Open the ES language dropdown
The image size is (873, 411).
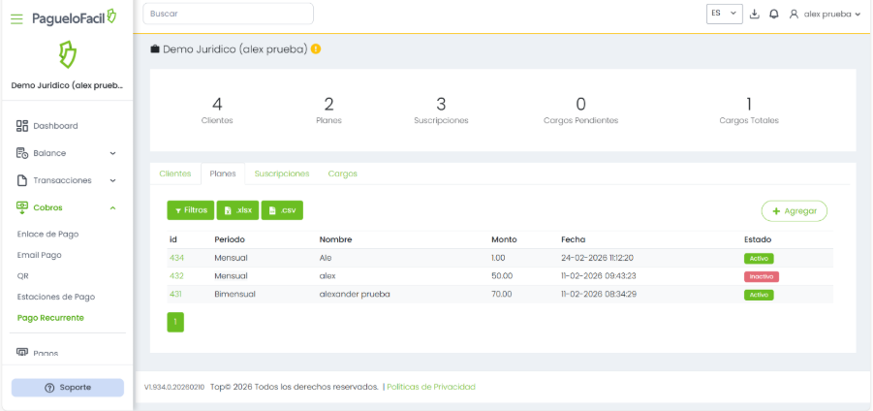pyautogui.click(x=724, y=14)
